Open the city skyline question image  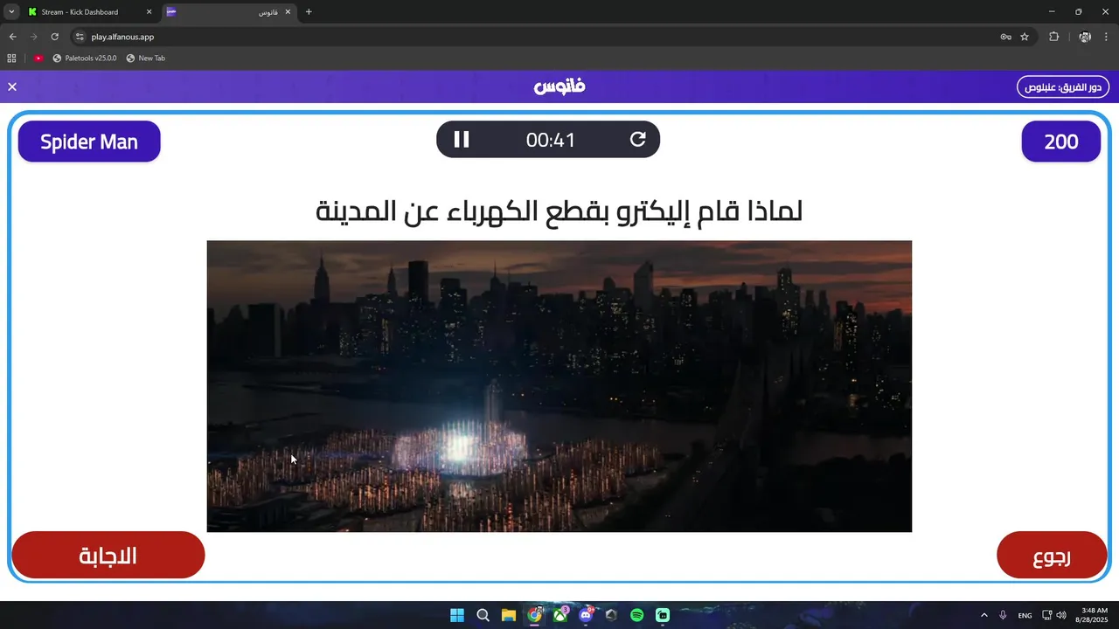(x=559, y=386)
